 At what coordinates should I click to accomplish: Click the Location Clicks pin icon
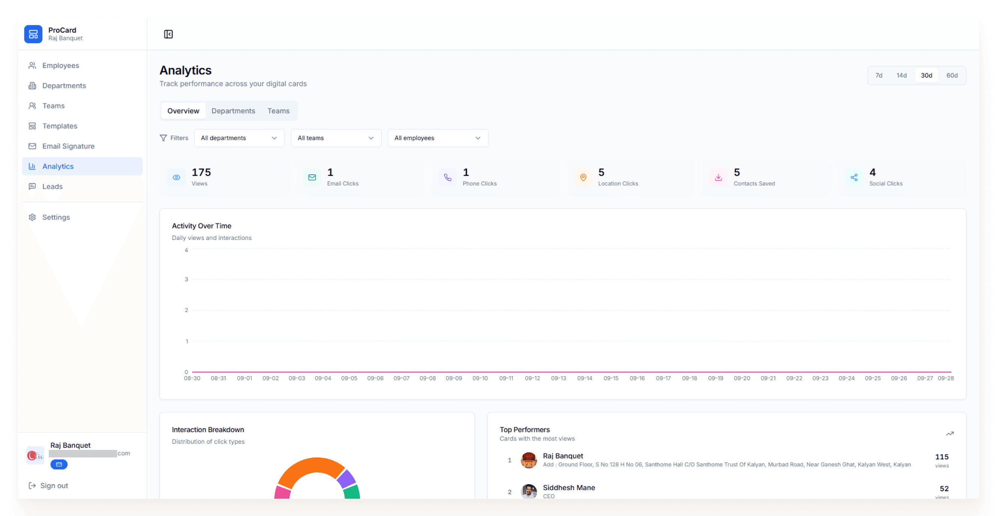click(583, 177)
